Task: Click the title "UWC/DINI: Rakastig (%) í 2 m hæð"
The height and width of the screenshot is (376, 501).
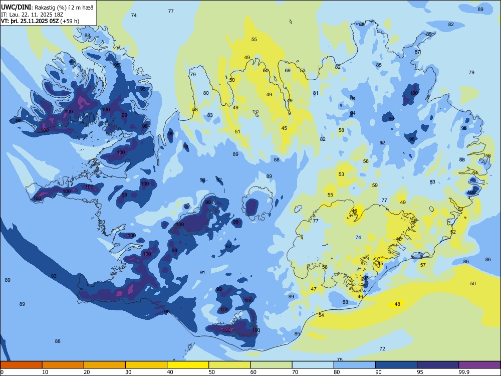Action: [47, 8]
